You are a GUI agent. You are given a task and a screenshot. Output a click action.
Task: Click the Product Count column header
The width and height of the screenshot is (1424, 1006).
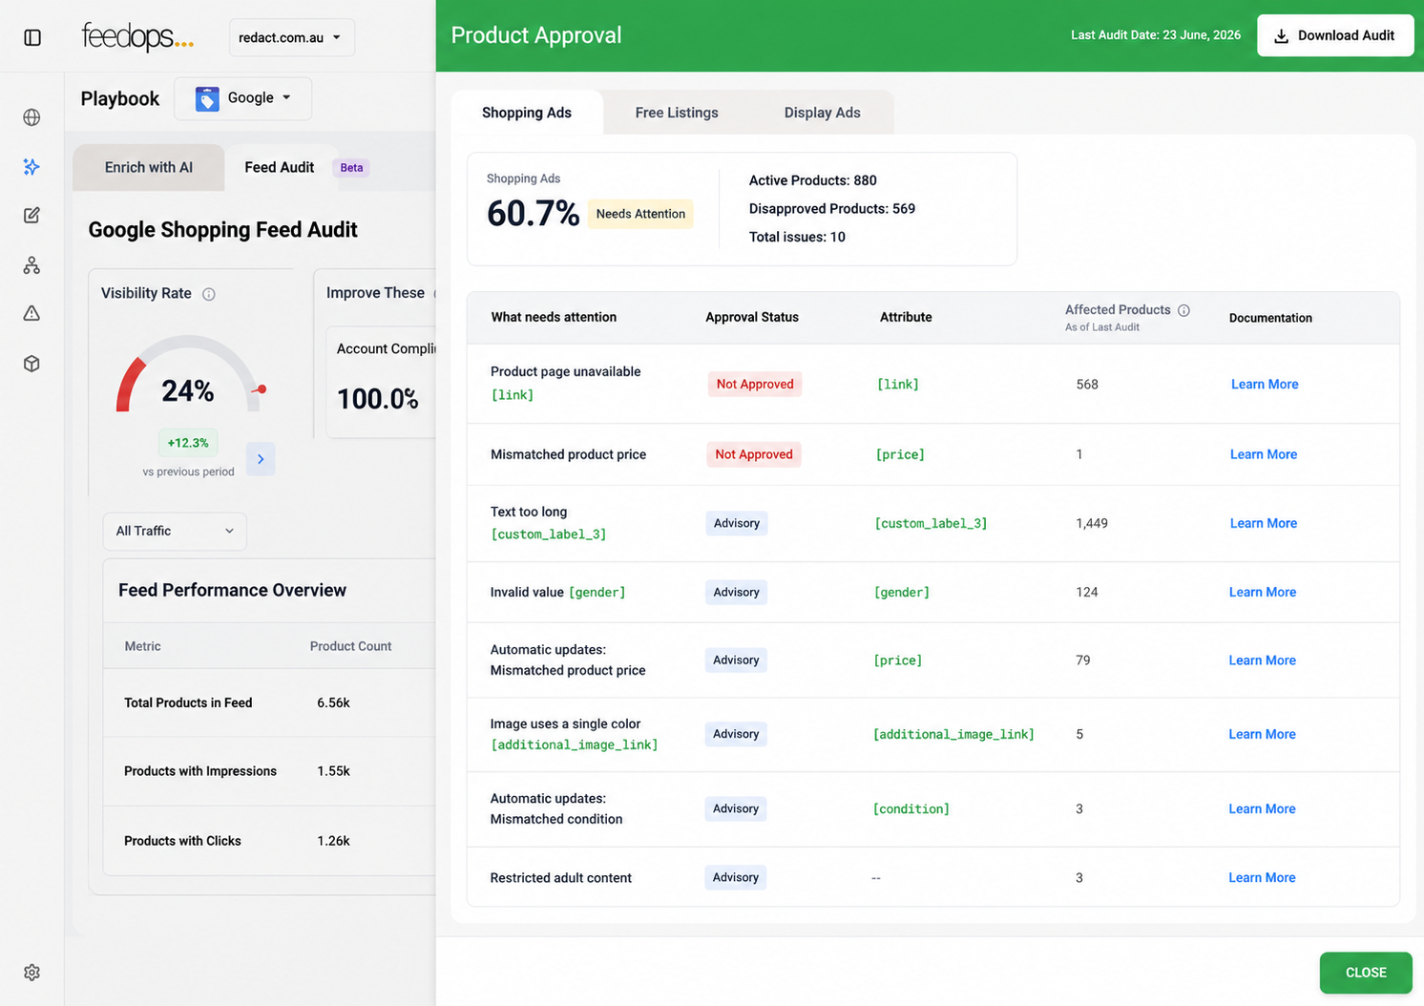coord(350,646)
